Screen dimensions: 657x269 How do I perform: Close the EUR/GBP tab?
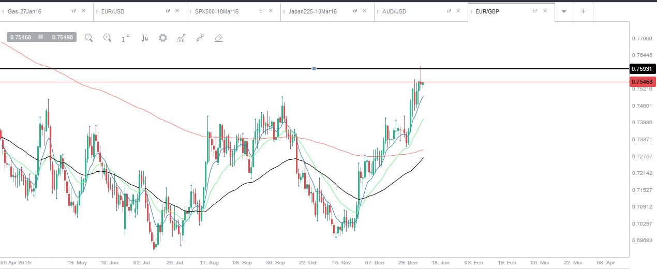click(545, 11)
